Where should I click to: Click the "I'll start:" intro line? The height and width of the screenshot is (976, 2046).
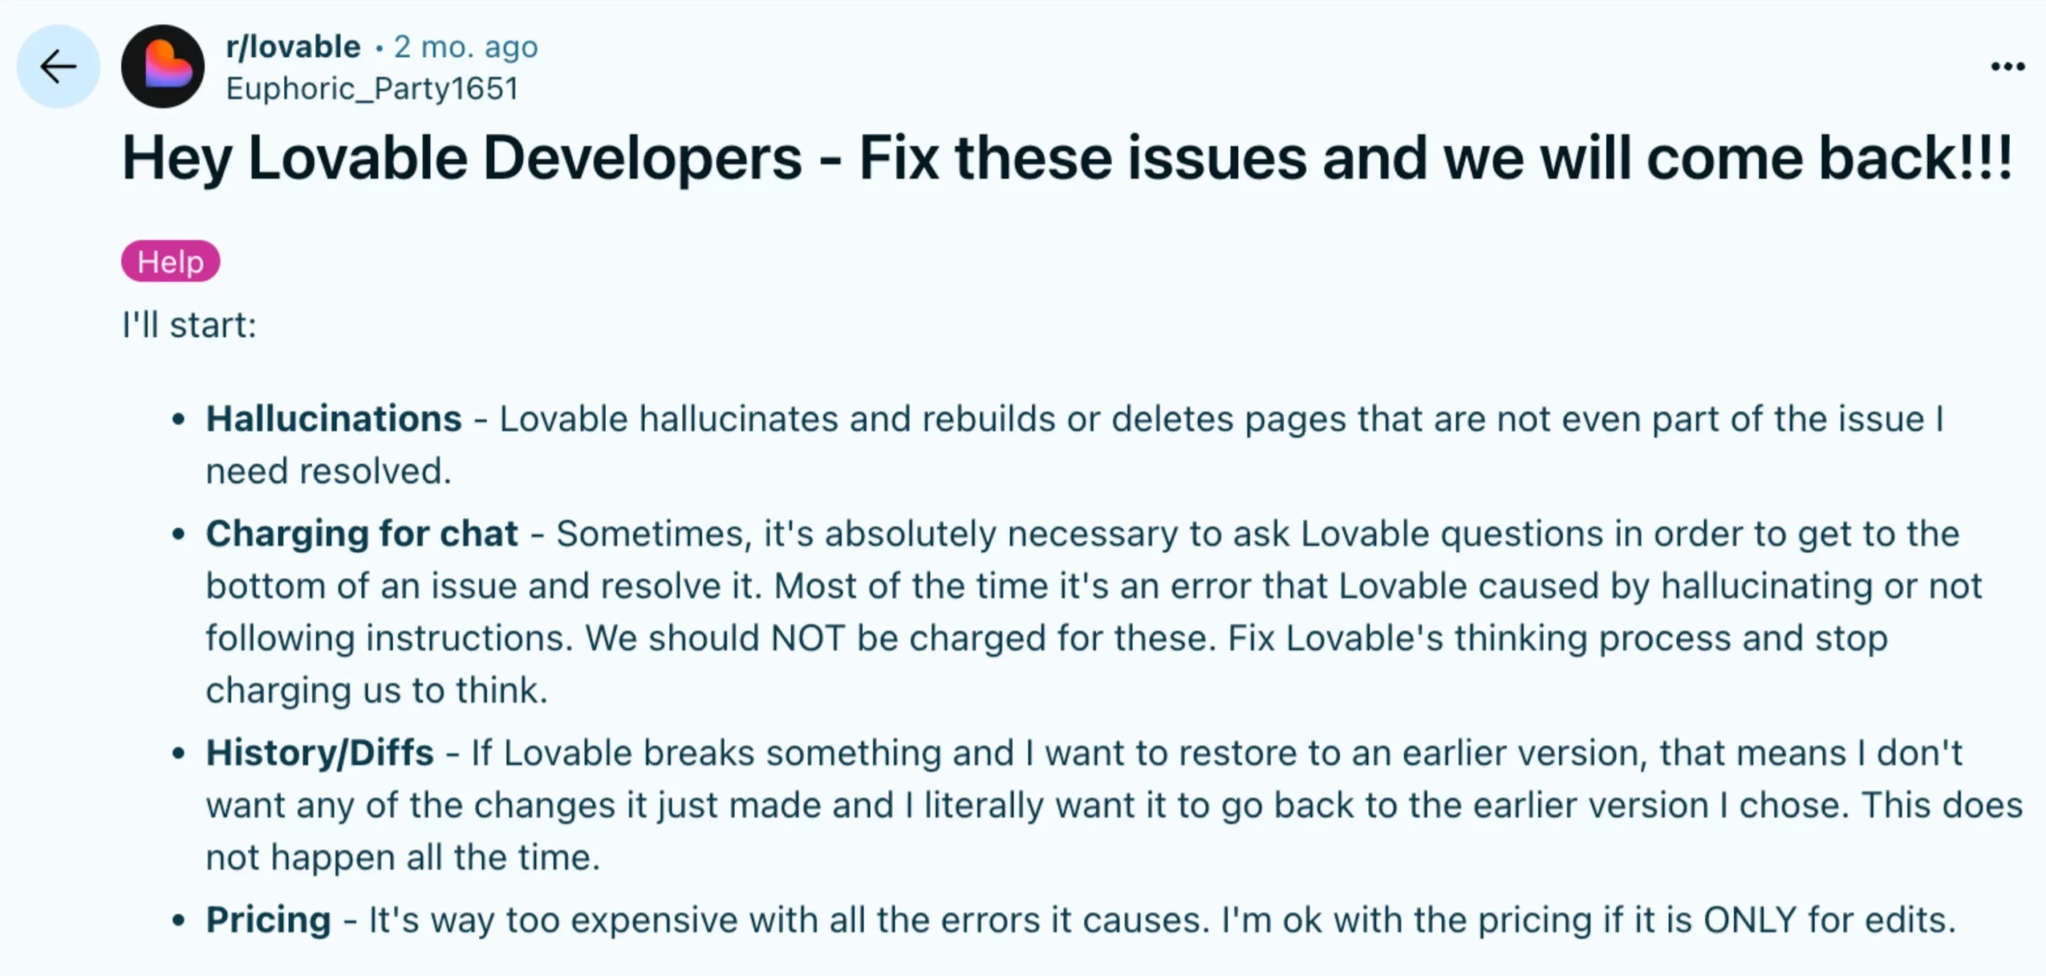coord(189,325)
